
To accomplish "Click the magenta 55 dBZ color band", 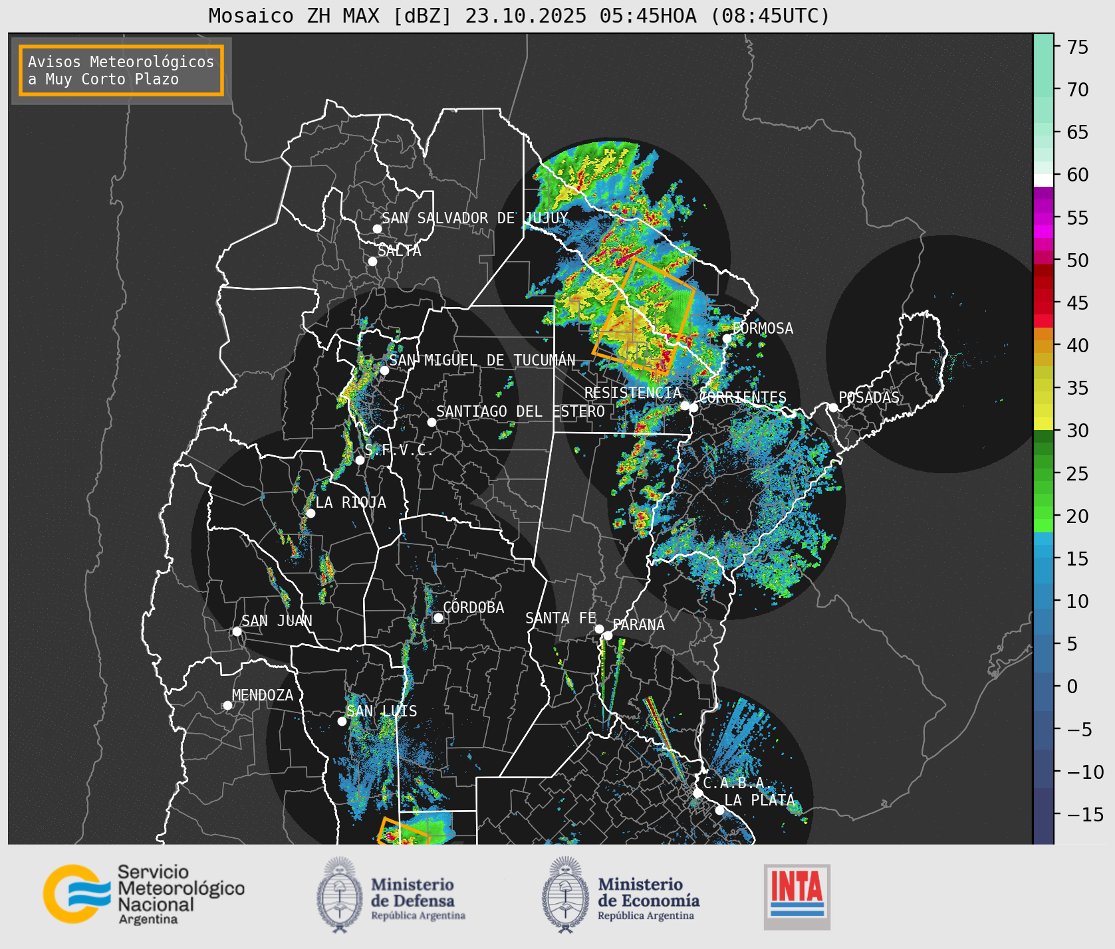I will coord(1043,219).
